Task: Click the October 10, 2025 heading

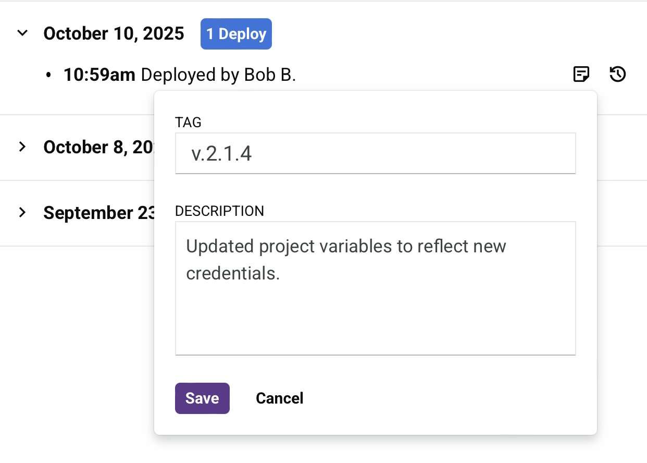Action: [114, 33]
